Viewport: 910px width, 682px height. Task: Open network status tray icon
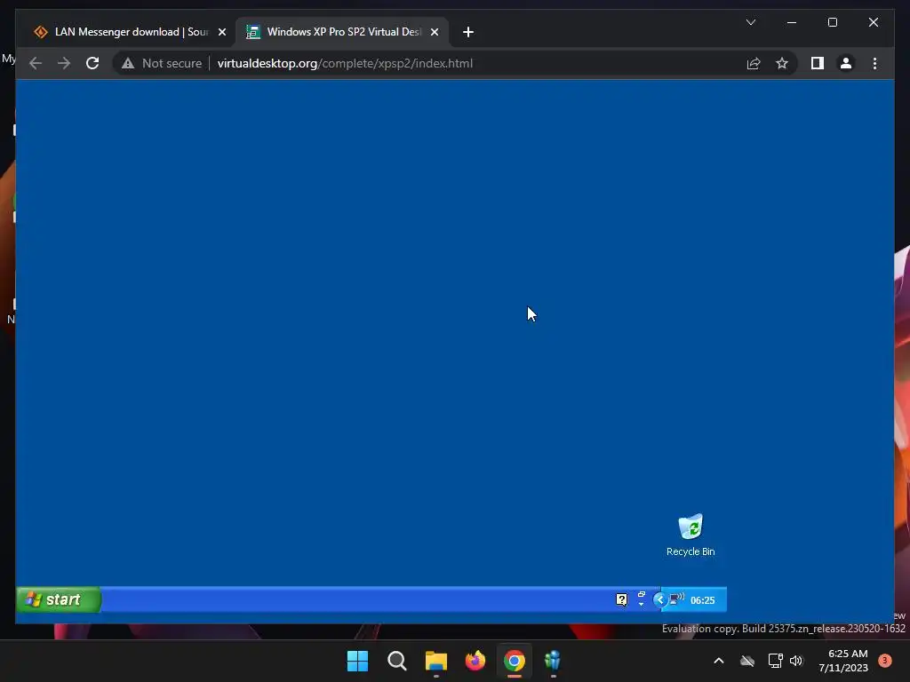(775, 661)
